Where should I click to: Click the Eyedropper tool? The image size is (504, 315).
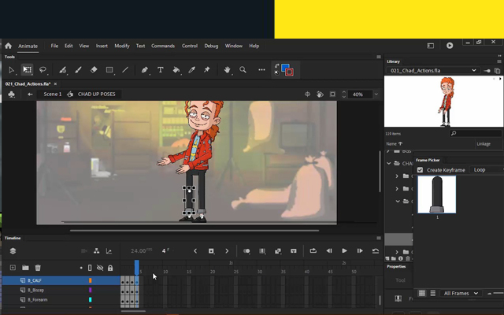click(191, 70)
